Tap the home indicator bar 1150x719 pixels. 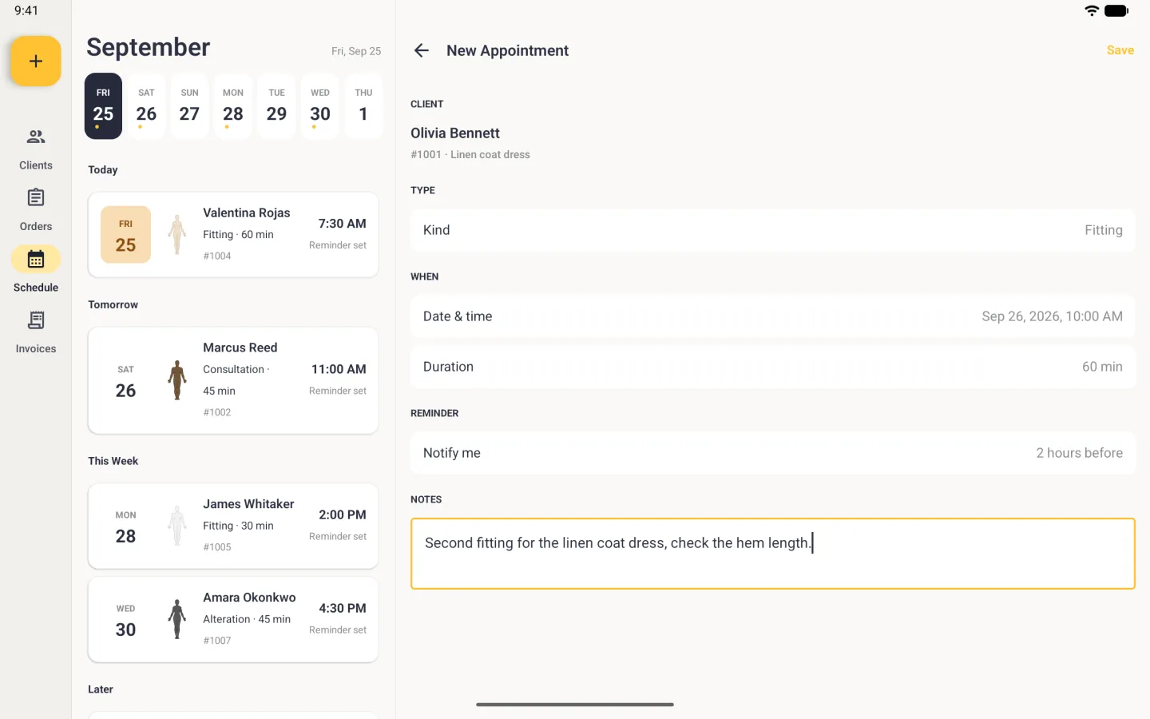pos(575,705)
